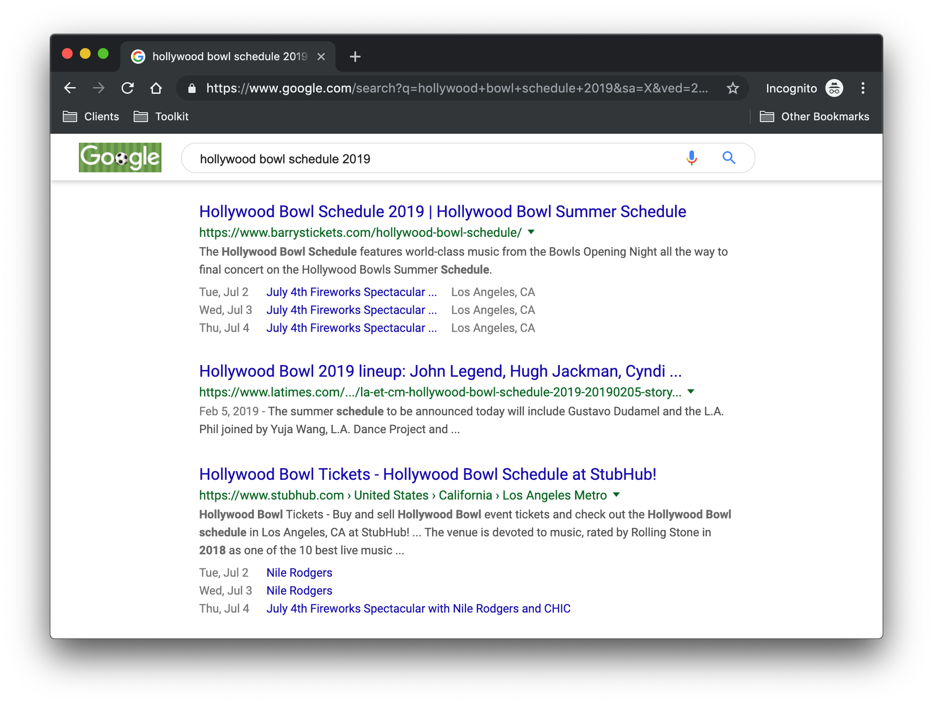Click the voice search microphone icon

692,158
